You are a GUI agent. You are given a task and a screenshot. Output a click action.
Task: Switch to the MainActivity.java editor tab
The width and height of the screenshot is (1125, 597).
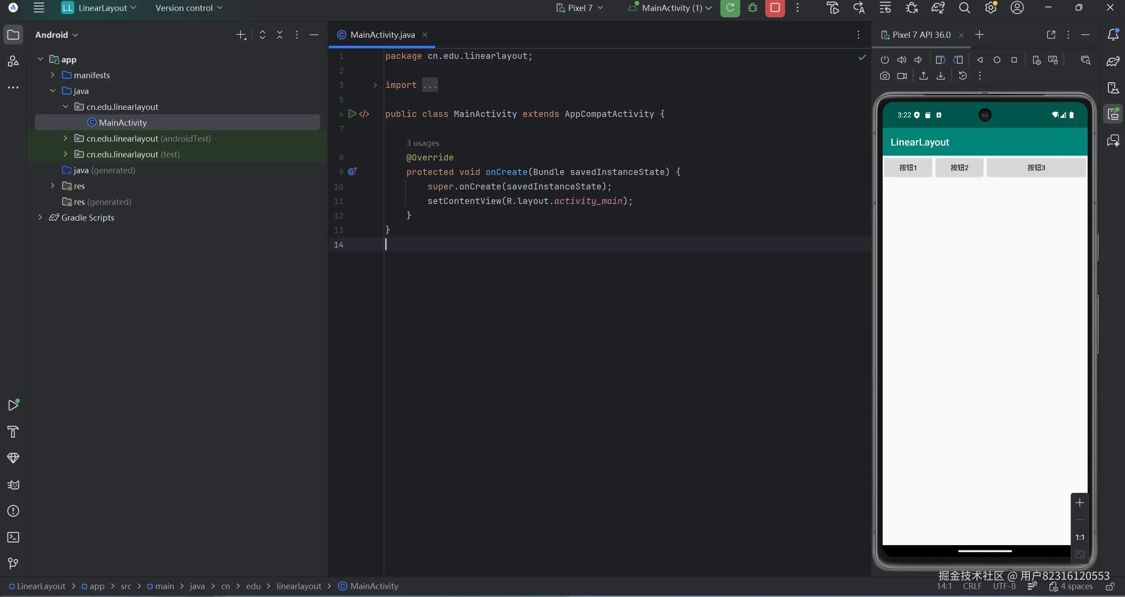(382, 35)
